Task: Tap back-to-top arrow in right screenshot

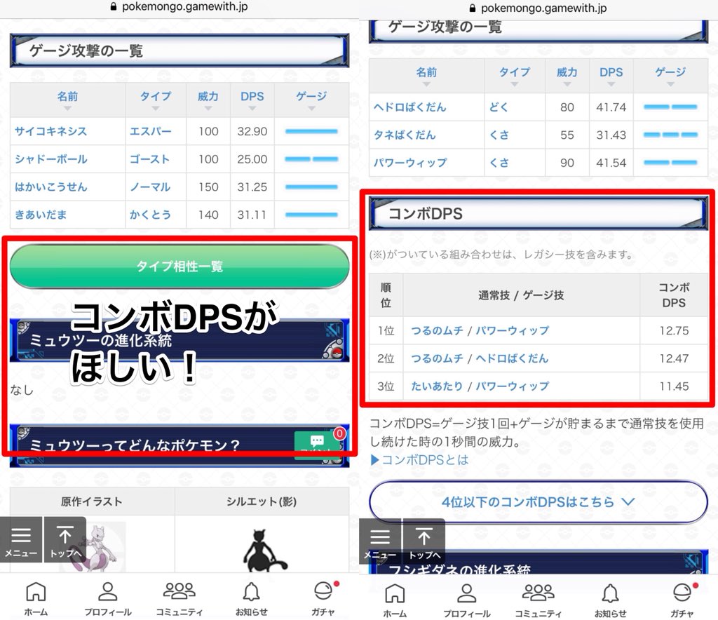Action: point(424,541)
